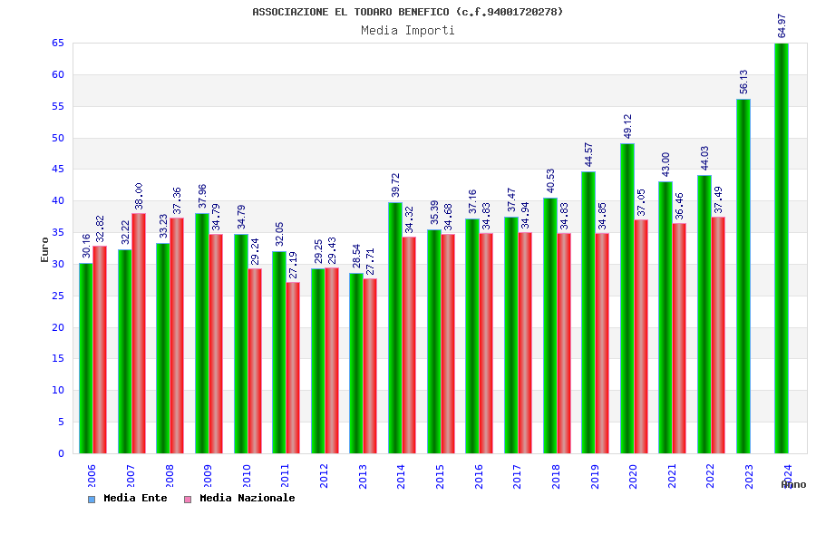Screen dimensions: 816x544
Task: Click the 2023 year label on x-axis
Action: tap(750, 476)
